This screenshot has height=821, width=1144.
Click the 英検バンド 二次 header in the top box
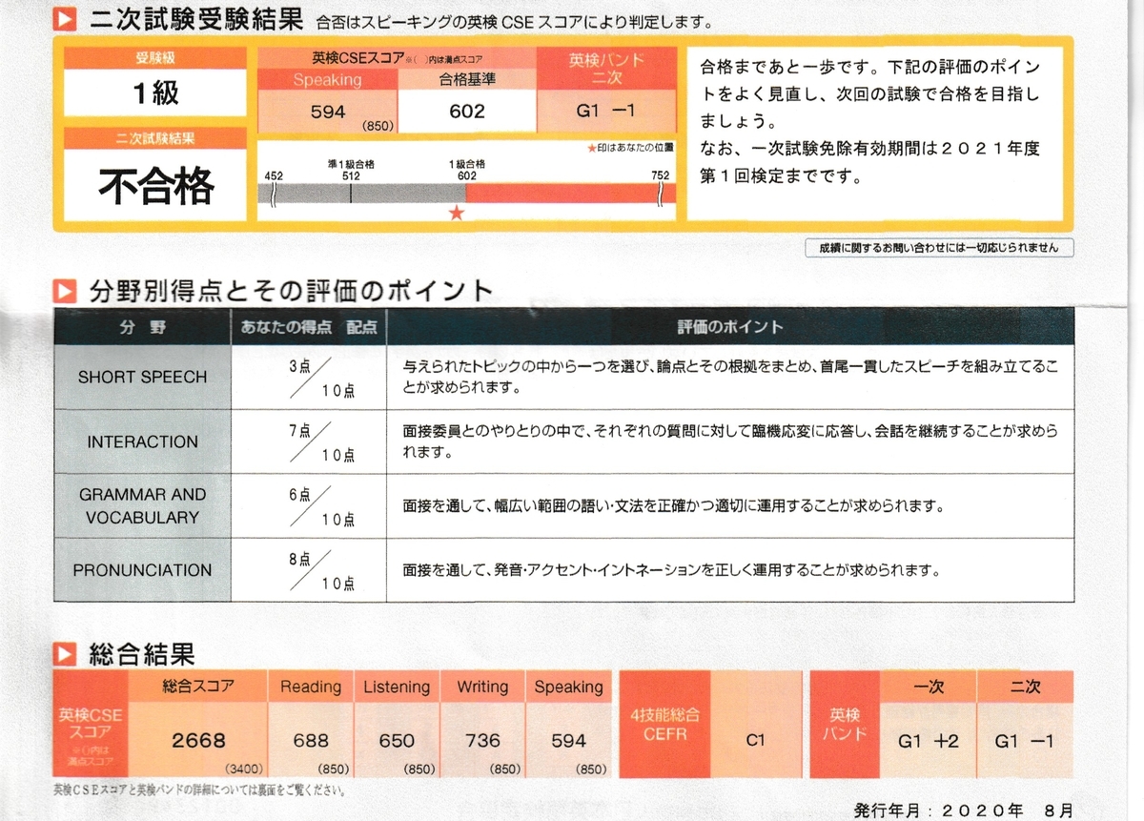tap(607, 69)
